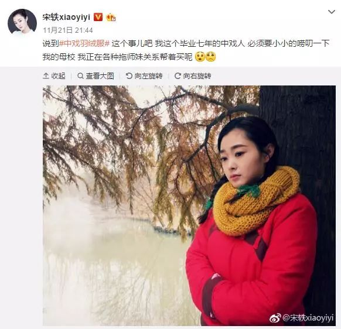Click the sad face emoji in post
This screenshot has height=329, width=341.
(x=210, y=57)
